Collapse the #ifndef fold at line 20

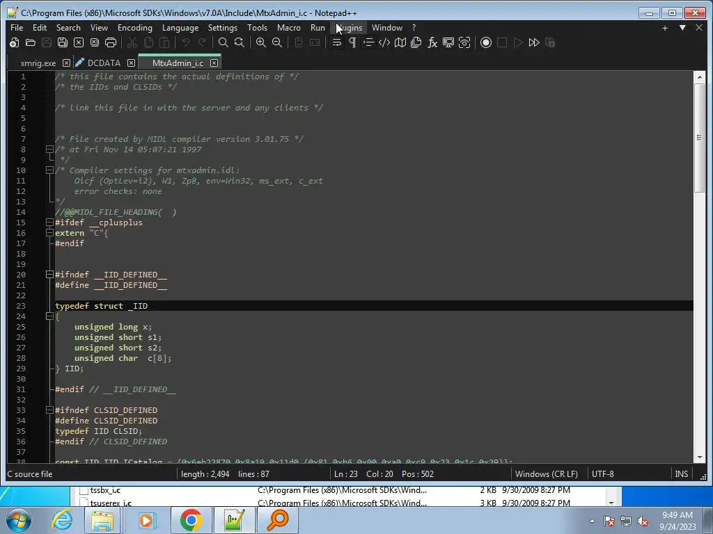click(49, 274)
